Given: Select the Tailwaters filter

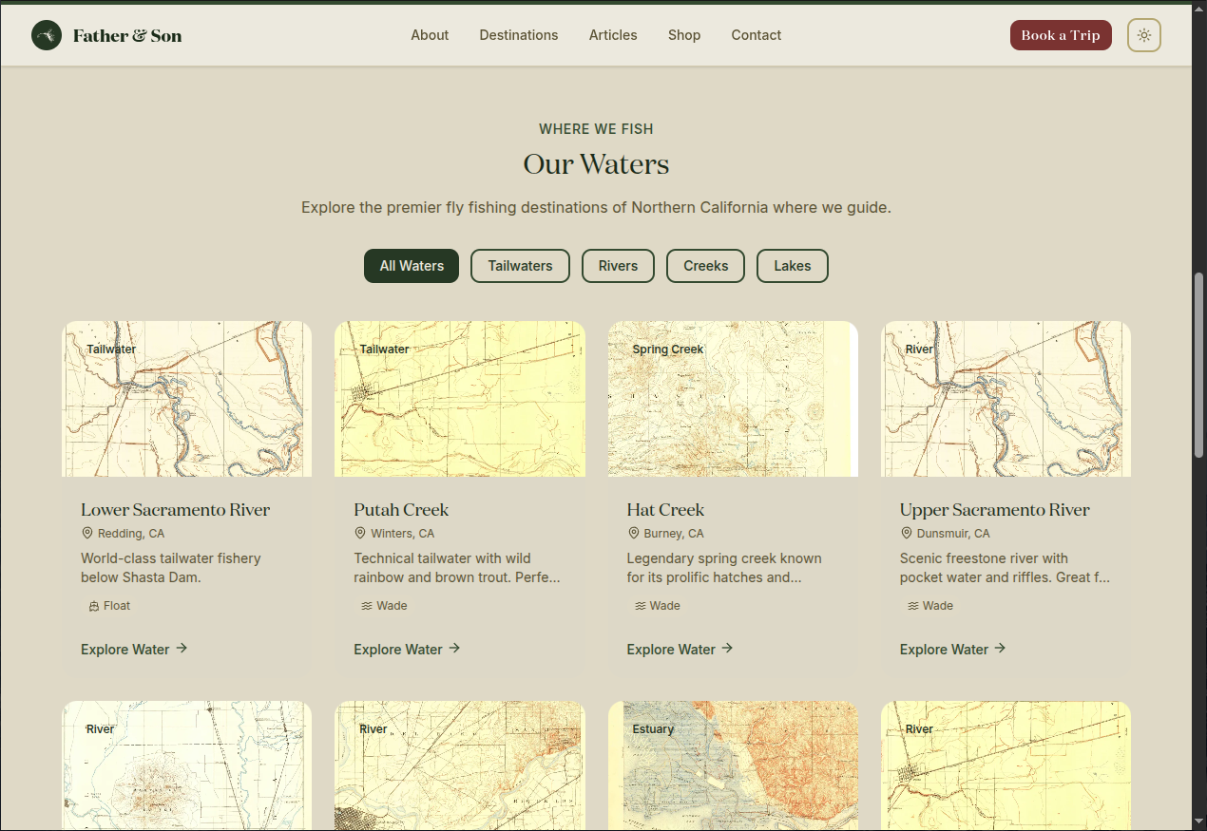Looking at the screenshot, I should tap(520, 266).
